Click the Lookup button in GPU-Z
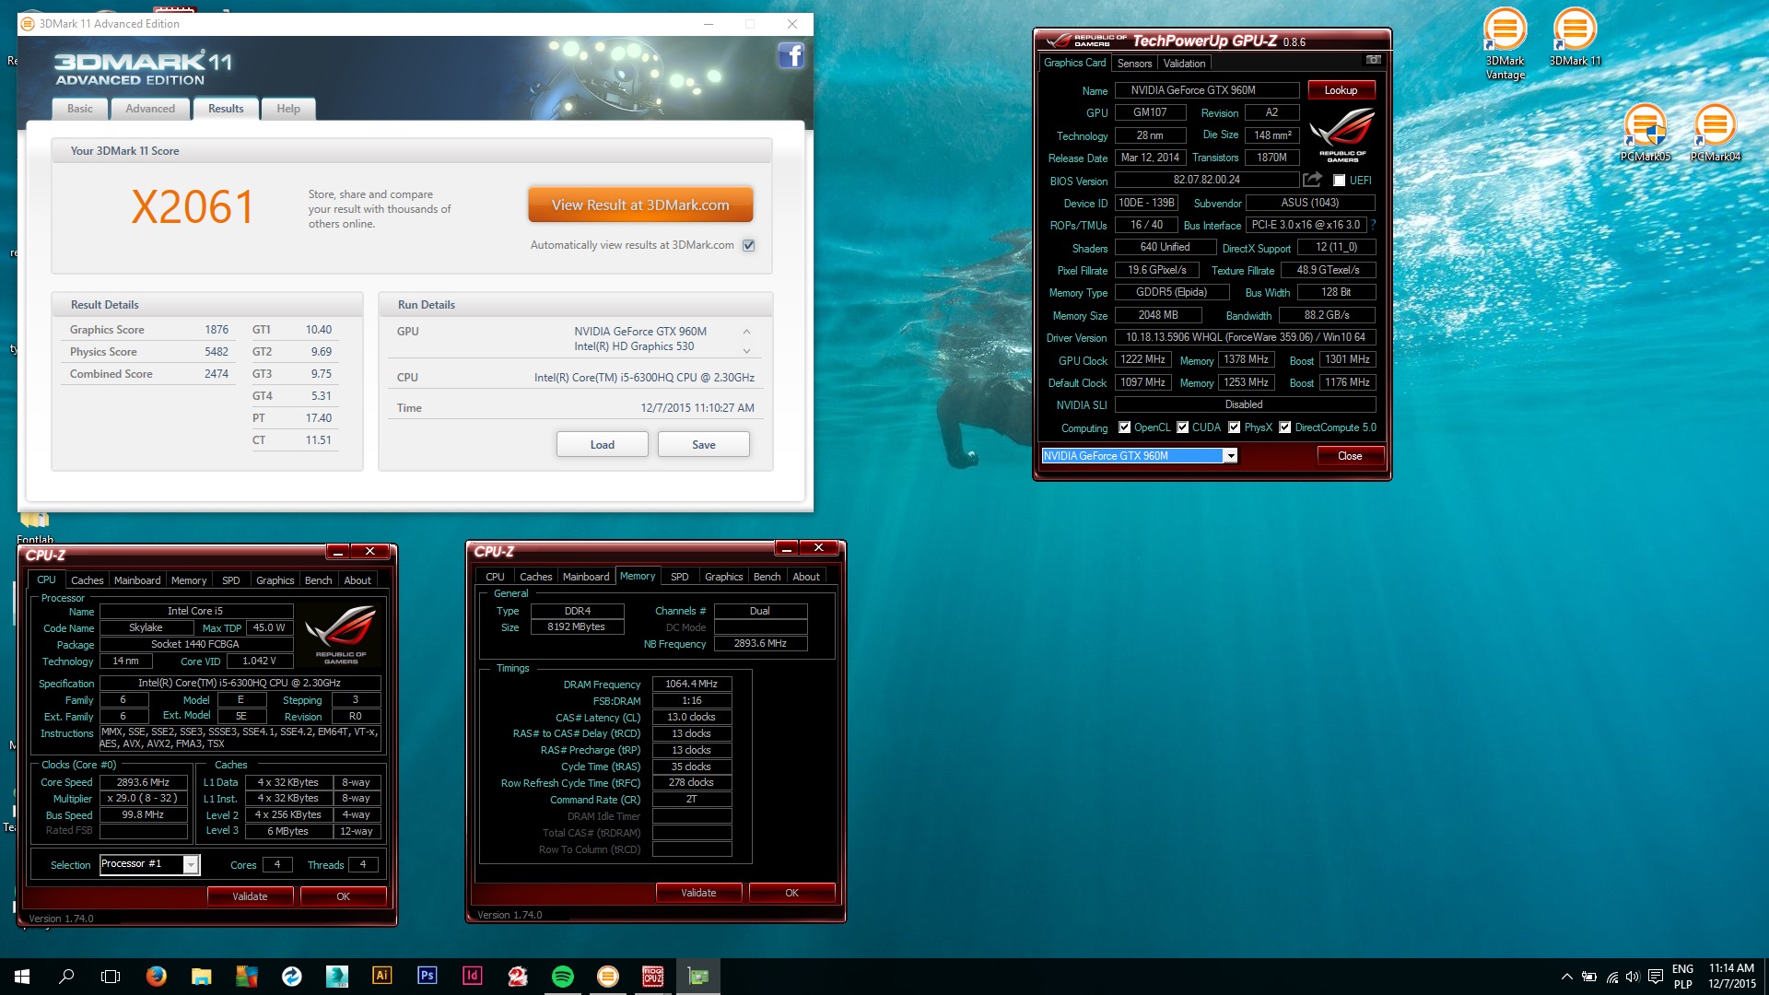1769x995 pixels. (1341, 90)
